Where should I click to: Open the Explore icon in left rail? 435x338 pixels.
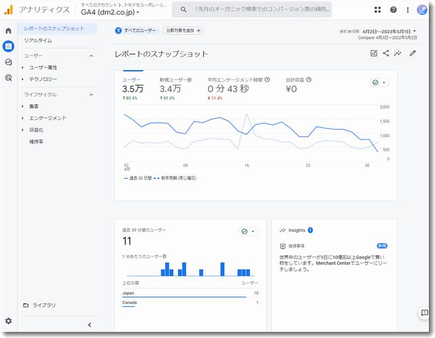pos(8,62)
